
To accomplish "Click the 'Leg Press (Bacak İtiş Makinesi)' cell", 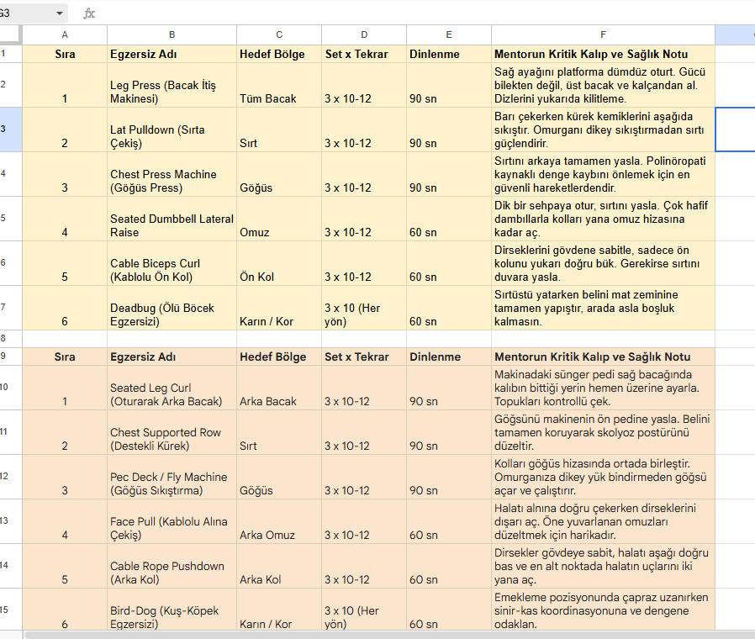I will [172, 85].
